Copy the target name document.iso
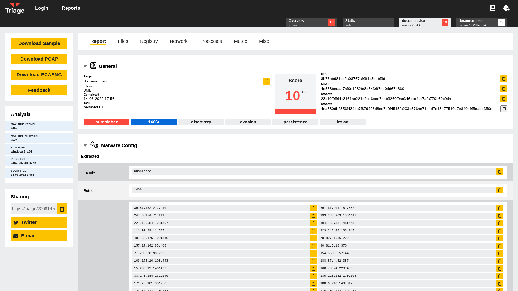 266,81
